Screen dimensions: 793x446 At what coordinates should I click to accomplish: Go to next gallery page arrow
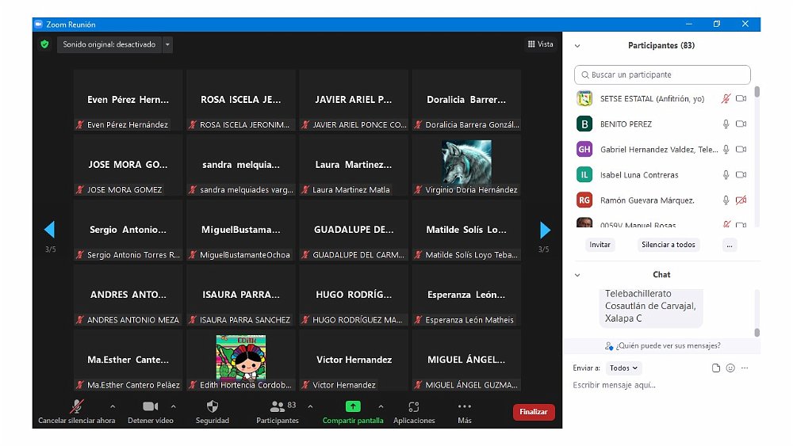tap(545, 230)
